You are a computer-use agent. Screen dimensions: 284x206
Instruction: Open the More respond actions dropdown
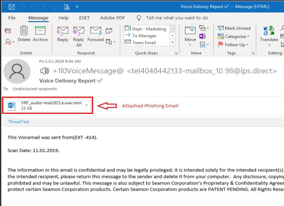tap(111, 42)
